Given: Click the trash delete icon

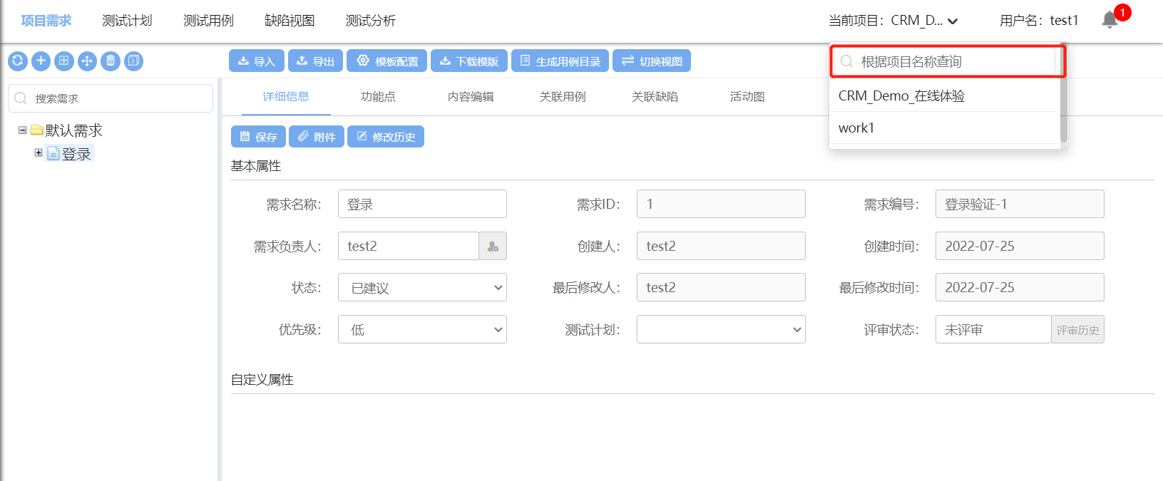Looking at the screenshot, I should coord(111,61).
